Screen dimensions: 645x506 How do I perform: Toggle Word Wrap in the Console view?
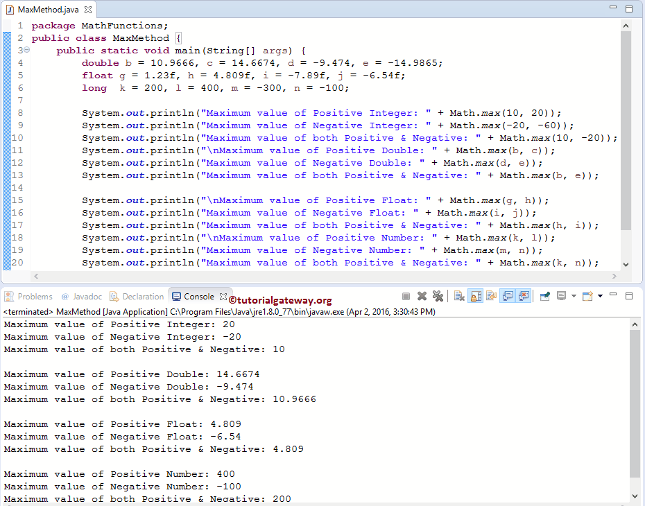(x=490, y=296)
